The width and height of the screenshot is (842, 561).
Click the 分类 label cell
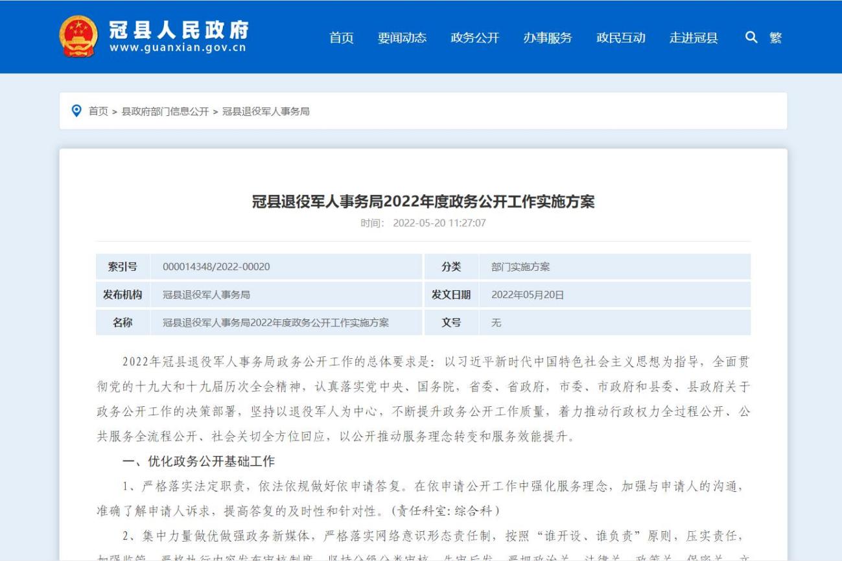click(x=451, y=267)
